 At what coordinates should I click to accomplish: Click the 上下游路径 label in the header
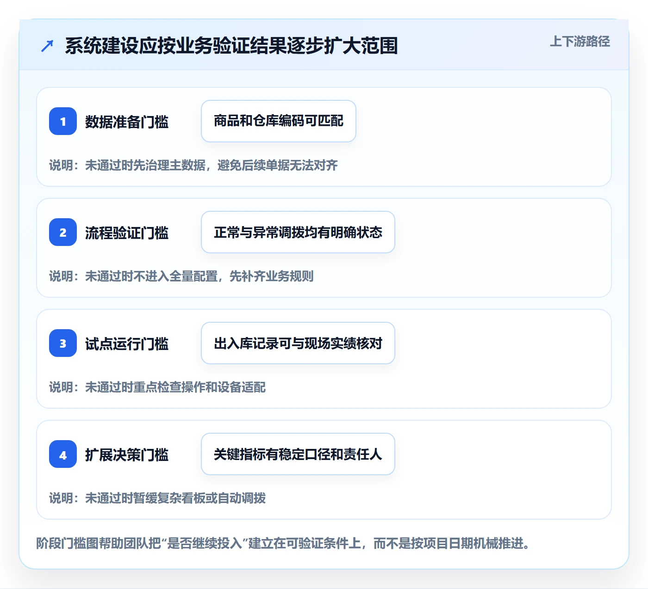pyautogui.click(x=580, y=42)
